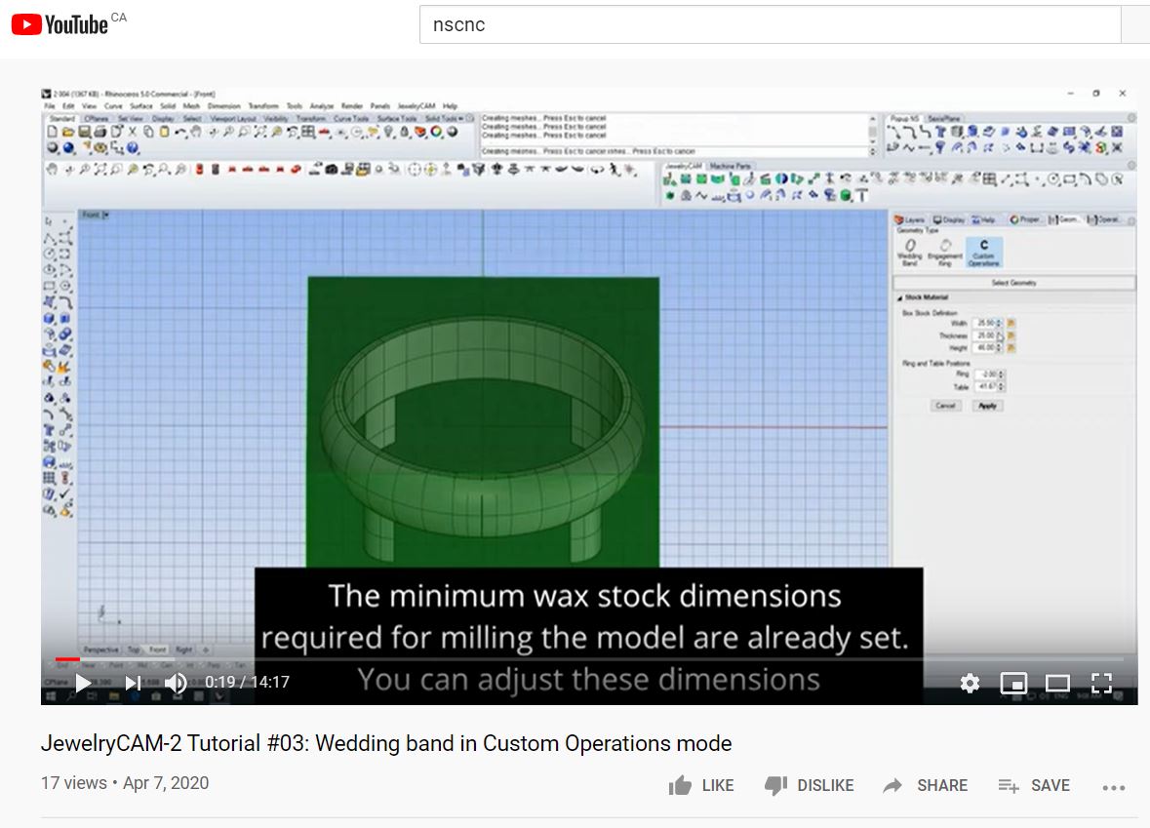Click Apply in the stock panel
Image resolution: width=1150 pixels, height=828 pixels.
tap(987, 406)
